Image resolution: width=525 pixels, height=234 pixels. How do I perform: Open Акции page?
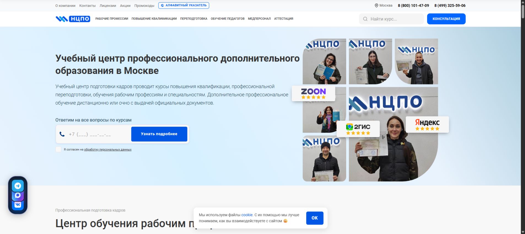[x=125, y=6]
